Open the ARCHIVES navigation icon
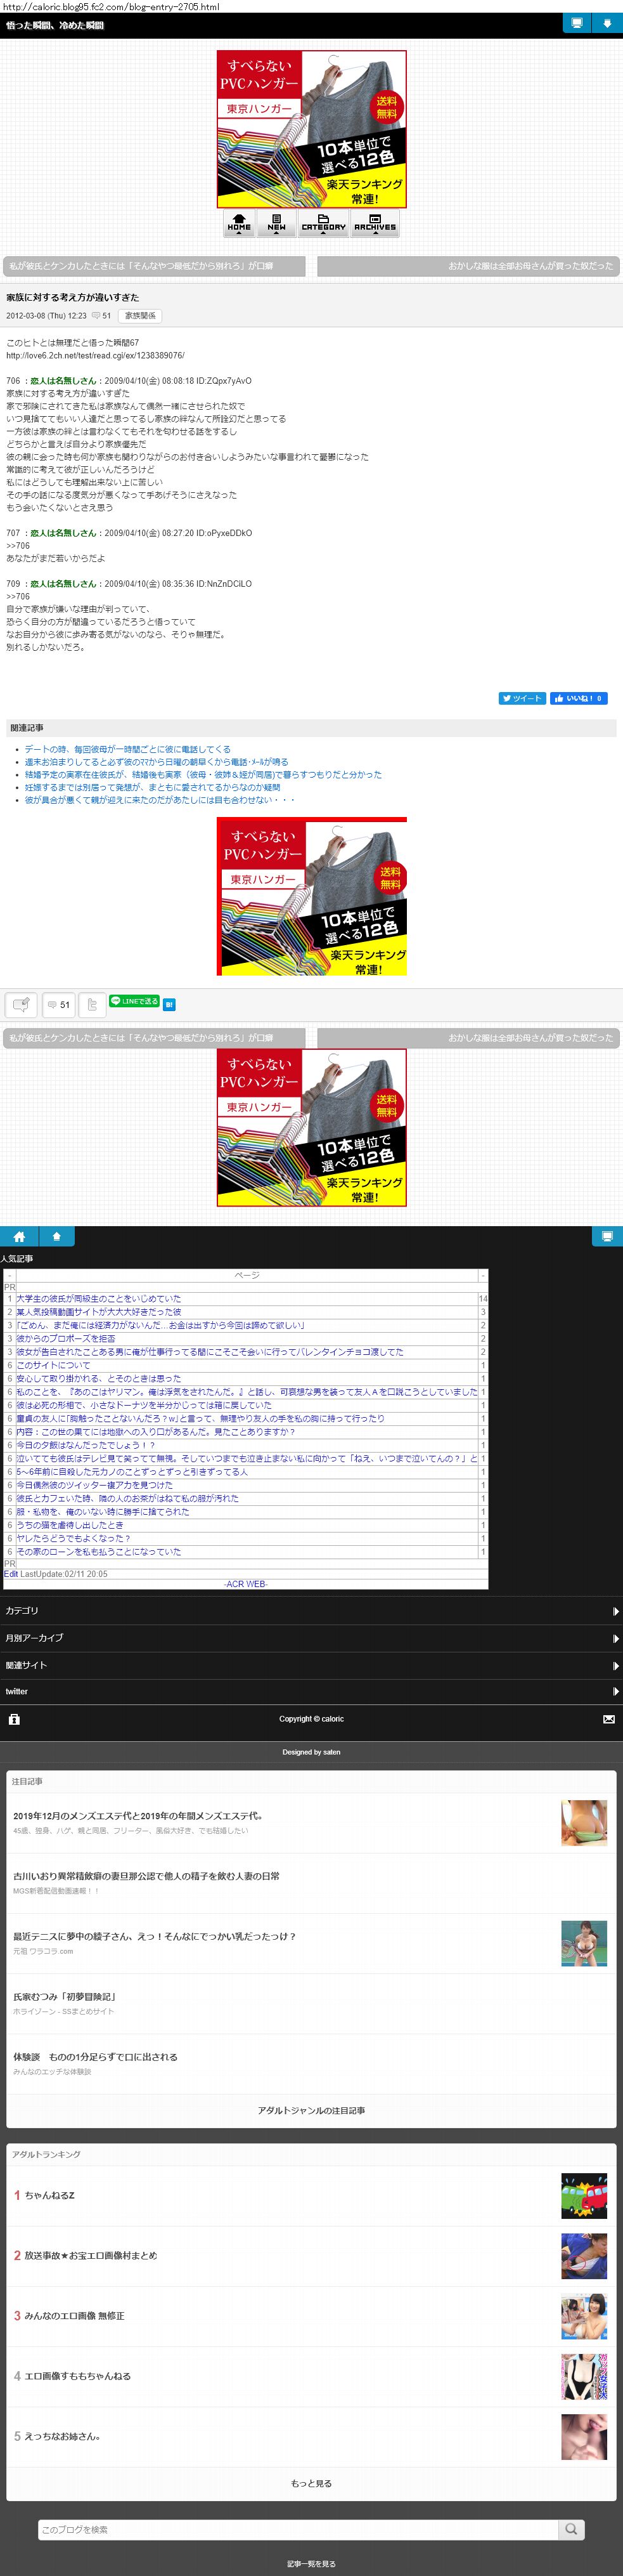Screen dimensions: 623x2576 [375, 223]
